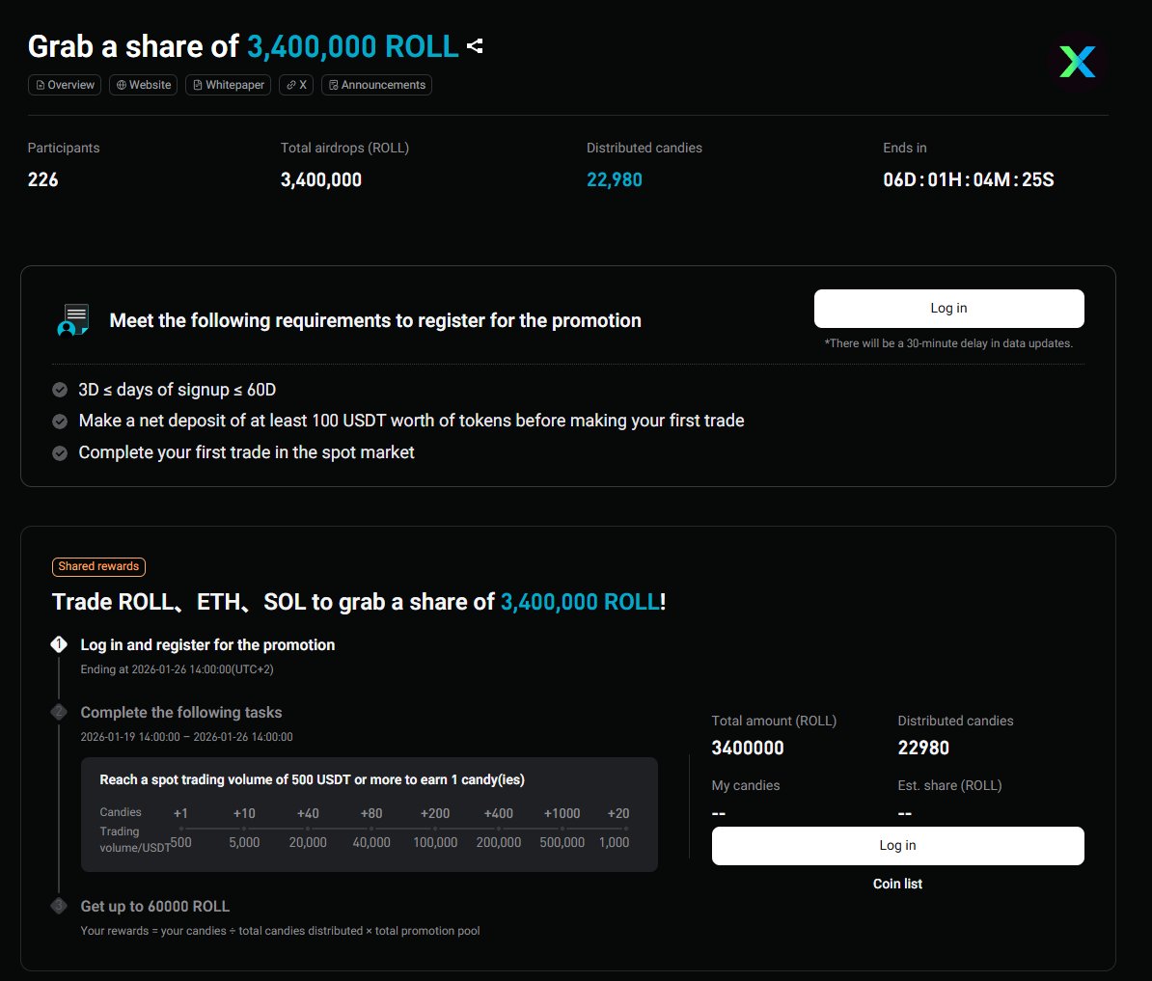Click the +400 candies tier label
1152x981 pixels.
tap(498, 813)
